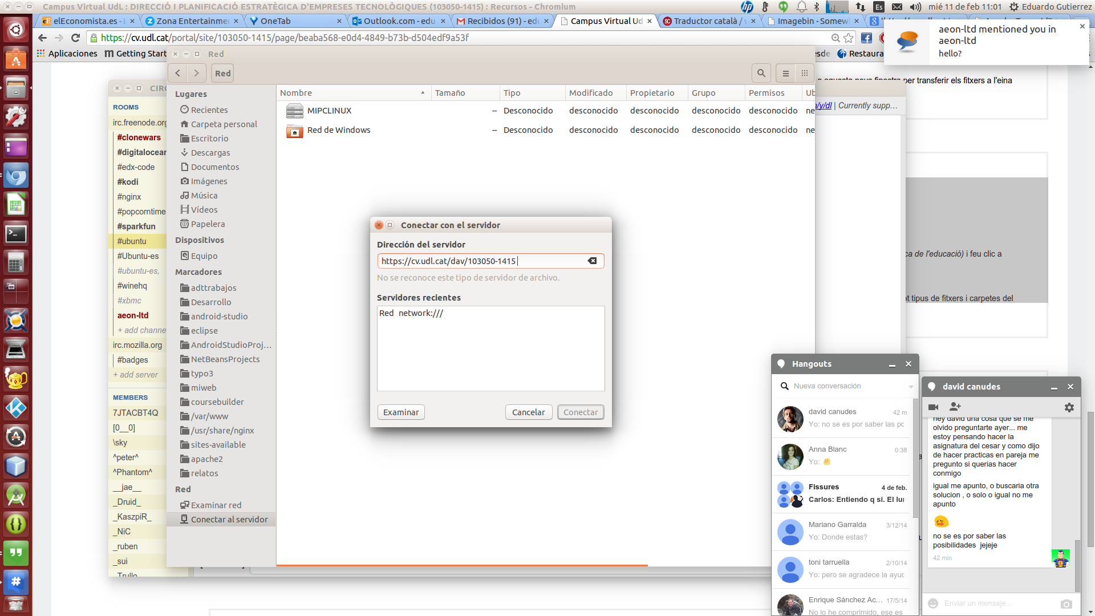The height and width of the screenshot is (616, 1095).
Task: Dismiss the aeon-ltd mention notification
Action: click(x=1082, y=26)
